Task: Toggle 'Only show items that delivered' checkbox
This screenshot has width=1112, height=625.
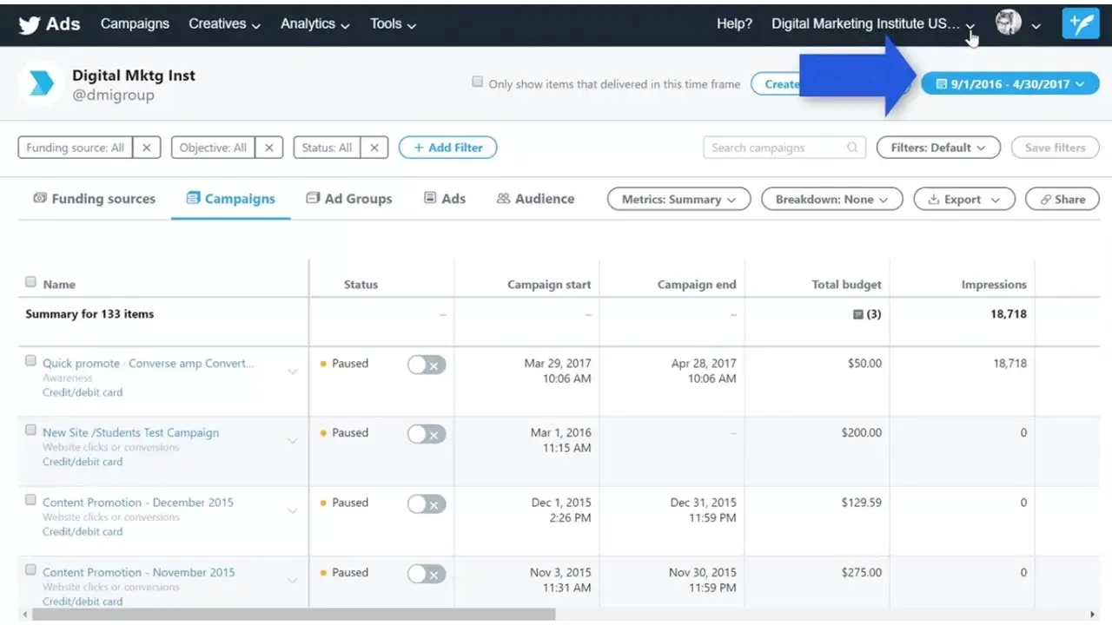Action: (x=477, y=82)
